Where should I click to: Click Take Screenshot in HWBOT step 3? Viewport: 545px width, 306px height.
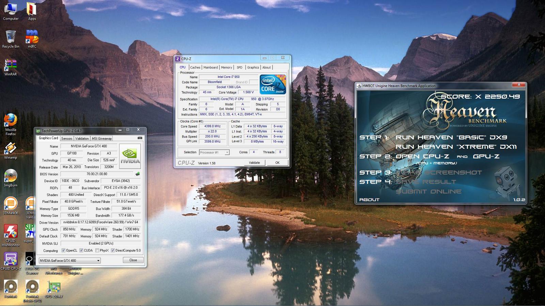pyautogui.click(x=439, y=173)
